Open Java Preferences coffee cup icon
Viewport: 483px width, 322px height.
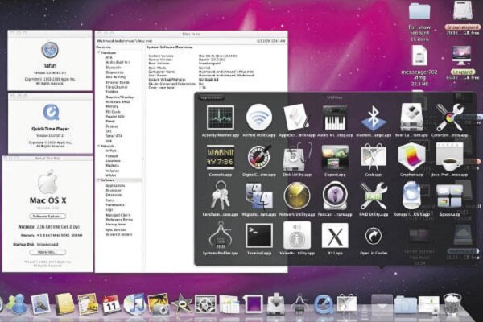coord(450,158)
